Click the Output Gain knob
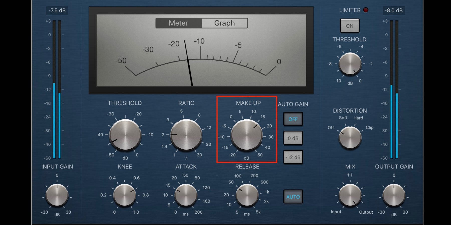This screenshot has width=451, height=225. tap(394, 195)
